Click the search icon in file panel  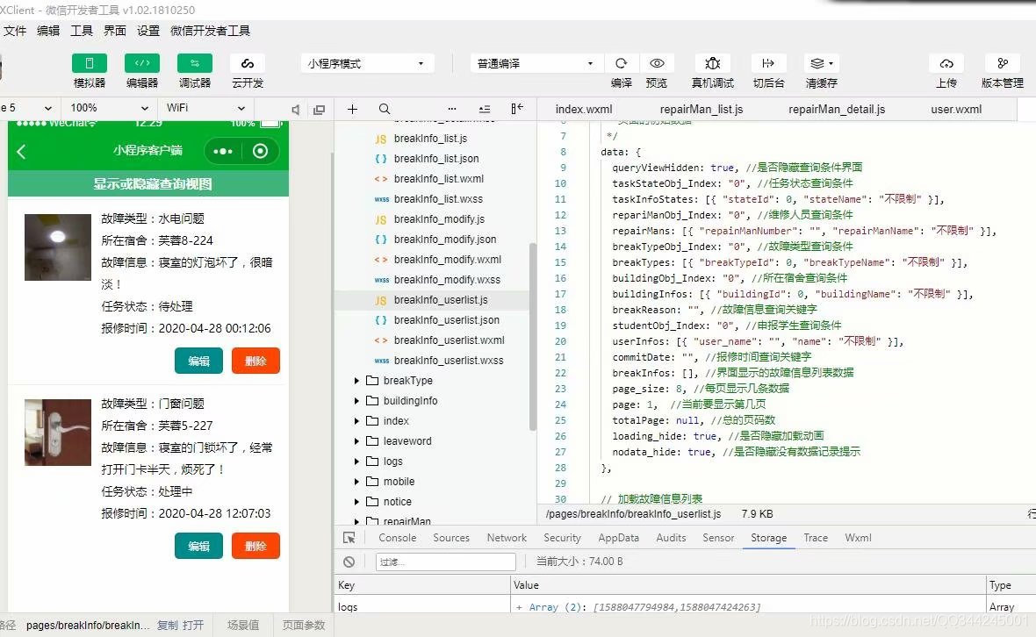pos(385,109)
